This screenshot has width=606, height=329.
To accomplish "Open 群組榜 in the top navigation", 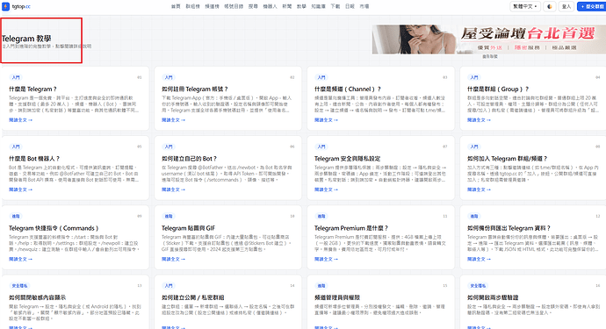I will [x=192, y=6].
